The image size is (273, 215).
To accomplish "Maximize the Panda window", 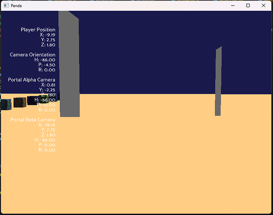I will tap(248, 6).
